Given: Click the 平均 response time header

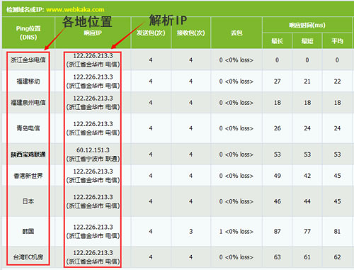Looking at the screenshot, I should click(x=337, y=41).
